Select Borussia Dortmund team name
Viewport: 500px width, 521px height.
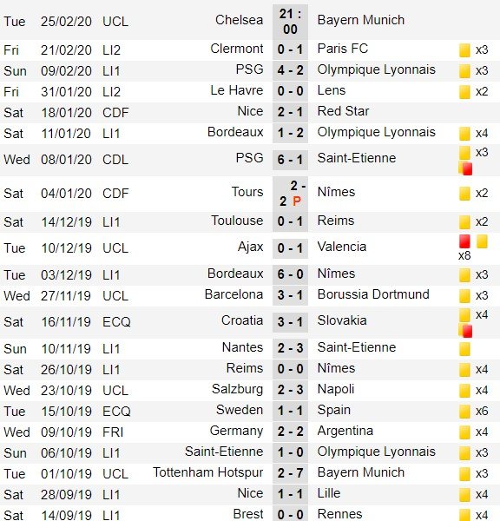point(373,294)
